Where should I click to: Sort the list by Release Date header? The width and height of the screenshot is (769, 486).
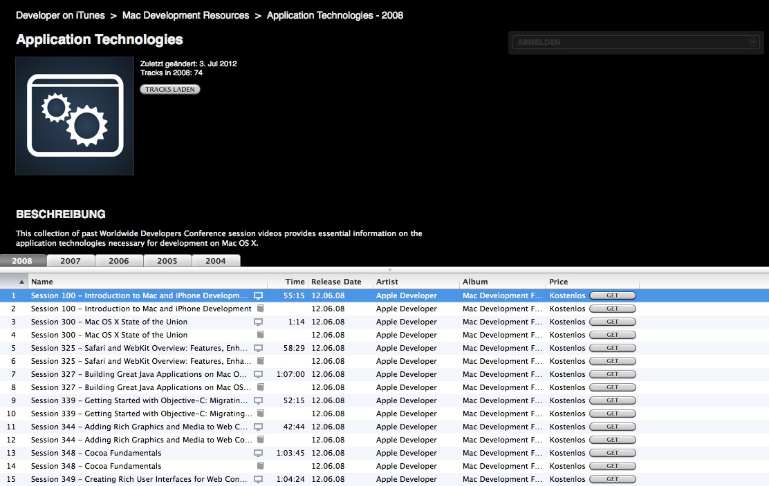[x=336, y=282]
